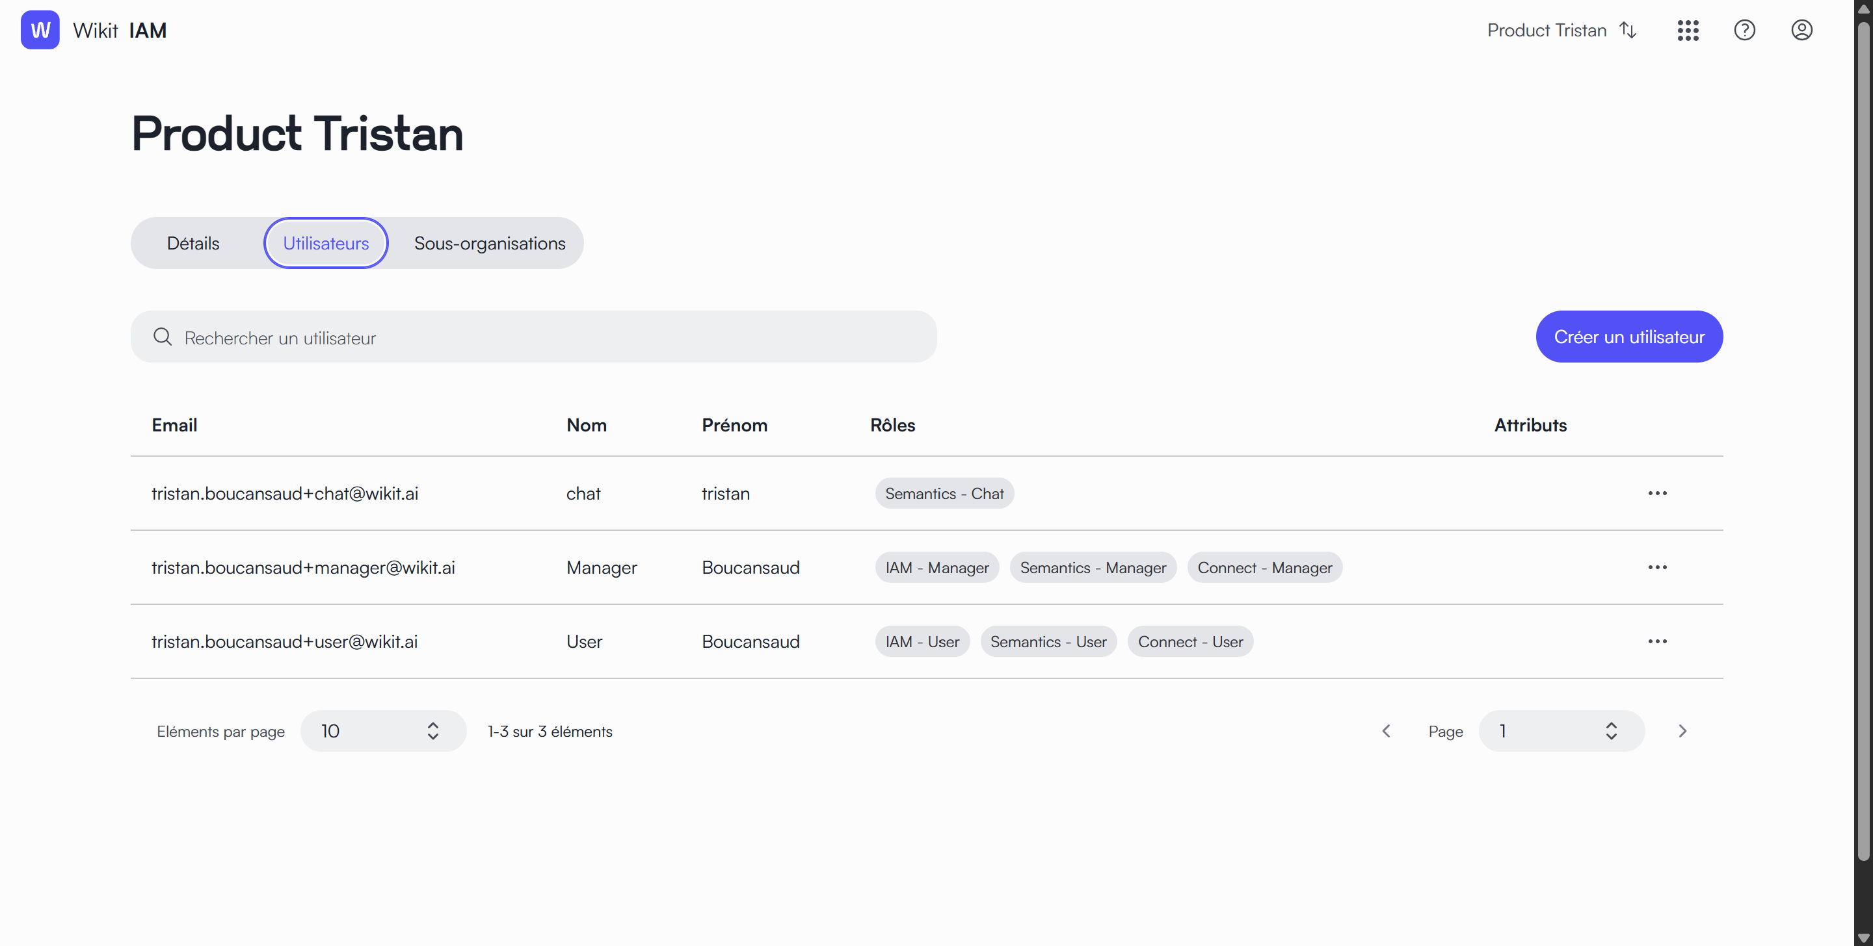The width and height of the screenshot is (1873, 946).
Task: Click the Semantics - Manager role tag
Action: (1093, 567)
